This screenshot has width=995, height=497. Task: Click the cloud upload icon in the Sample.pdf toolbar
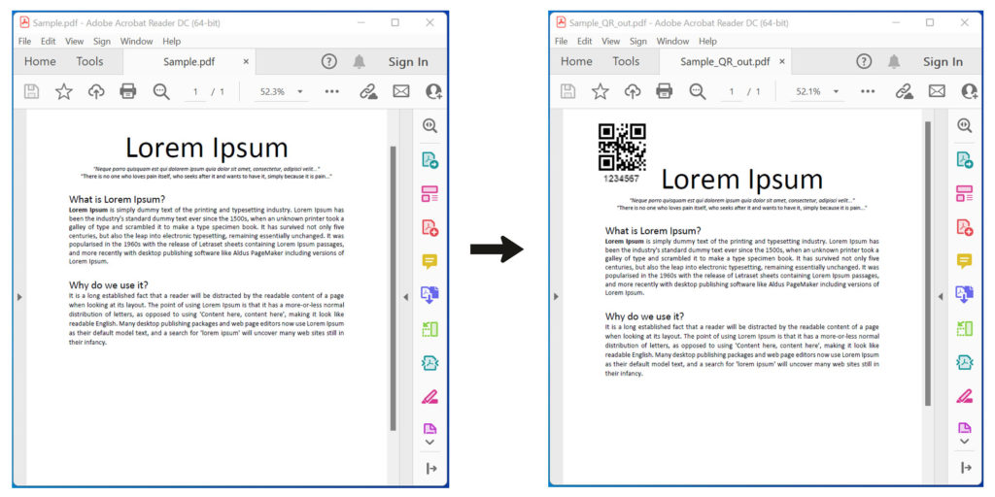pyautogui.click(x=95, y=91)
